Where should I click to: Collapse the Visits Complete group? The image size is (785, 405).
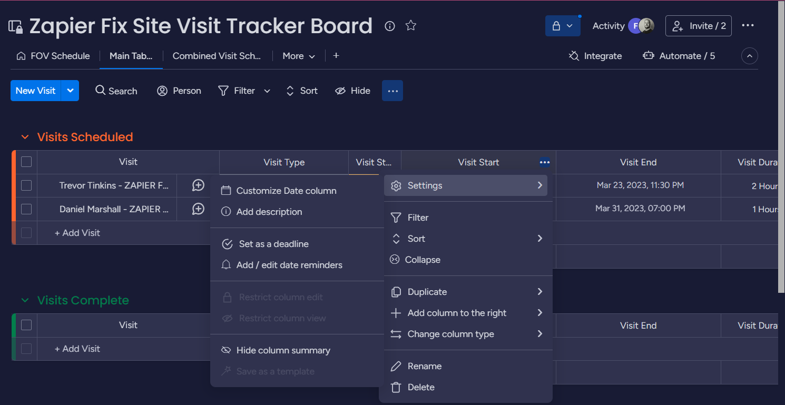click(x=25, y=300)
